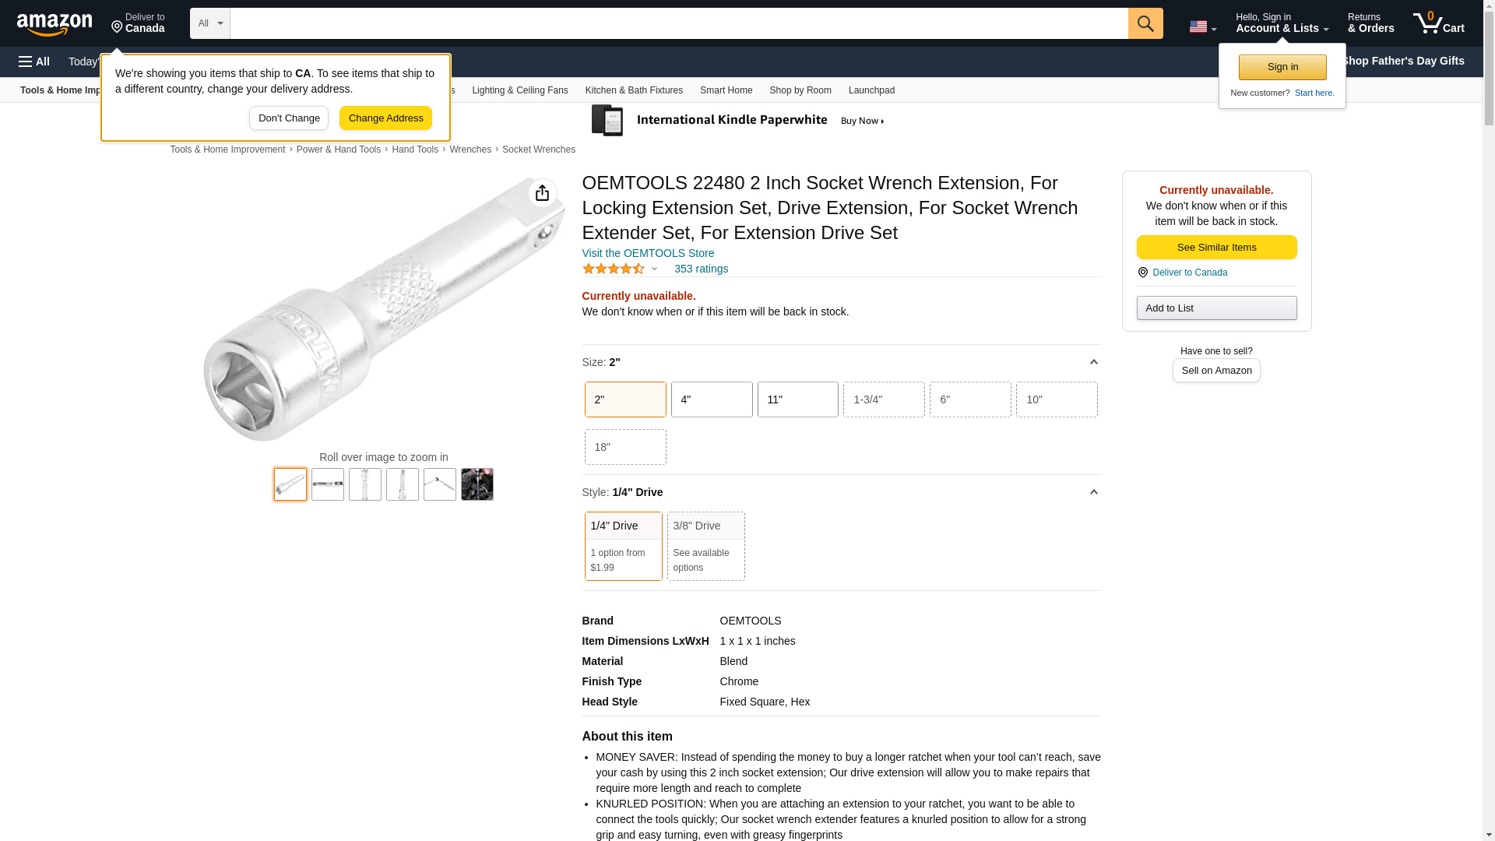
Task: Click into the Amazon search field
Action: tap(677, 23)
